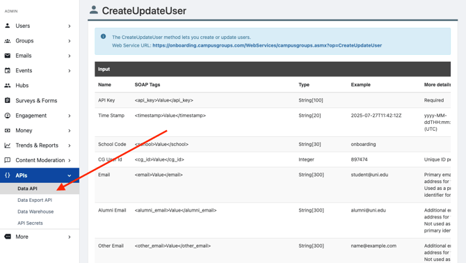Click the alumni@uni.edu example email
Viewport: 466px width, 263px height.
click(x=368, y=210)
